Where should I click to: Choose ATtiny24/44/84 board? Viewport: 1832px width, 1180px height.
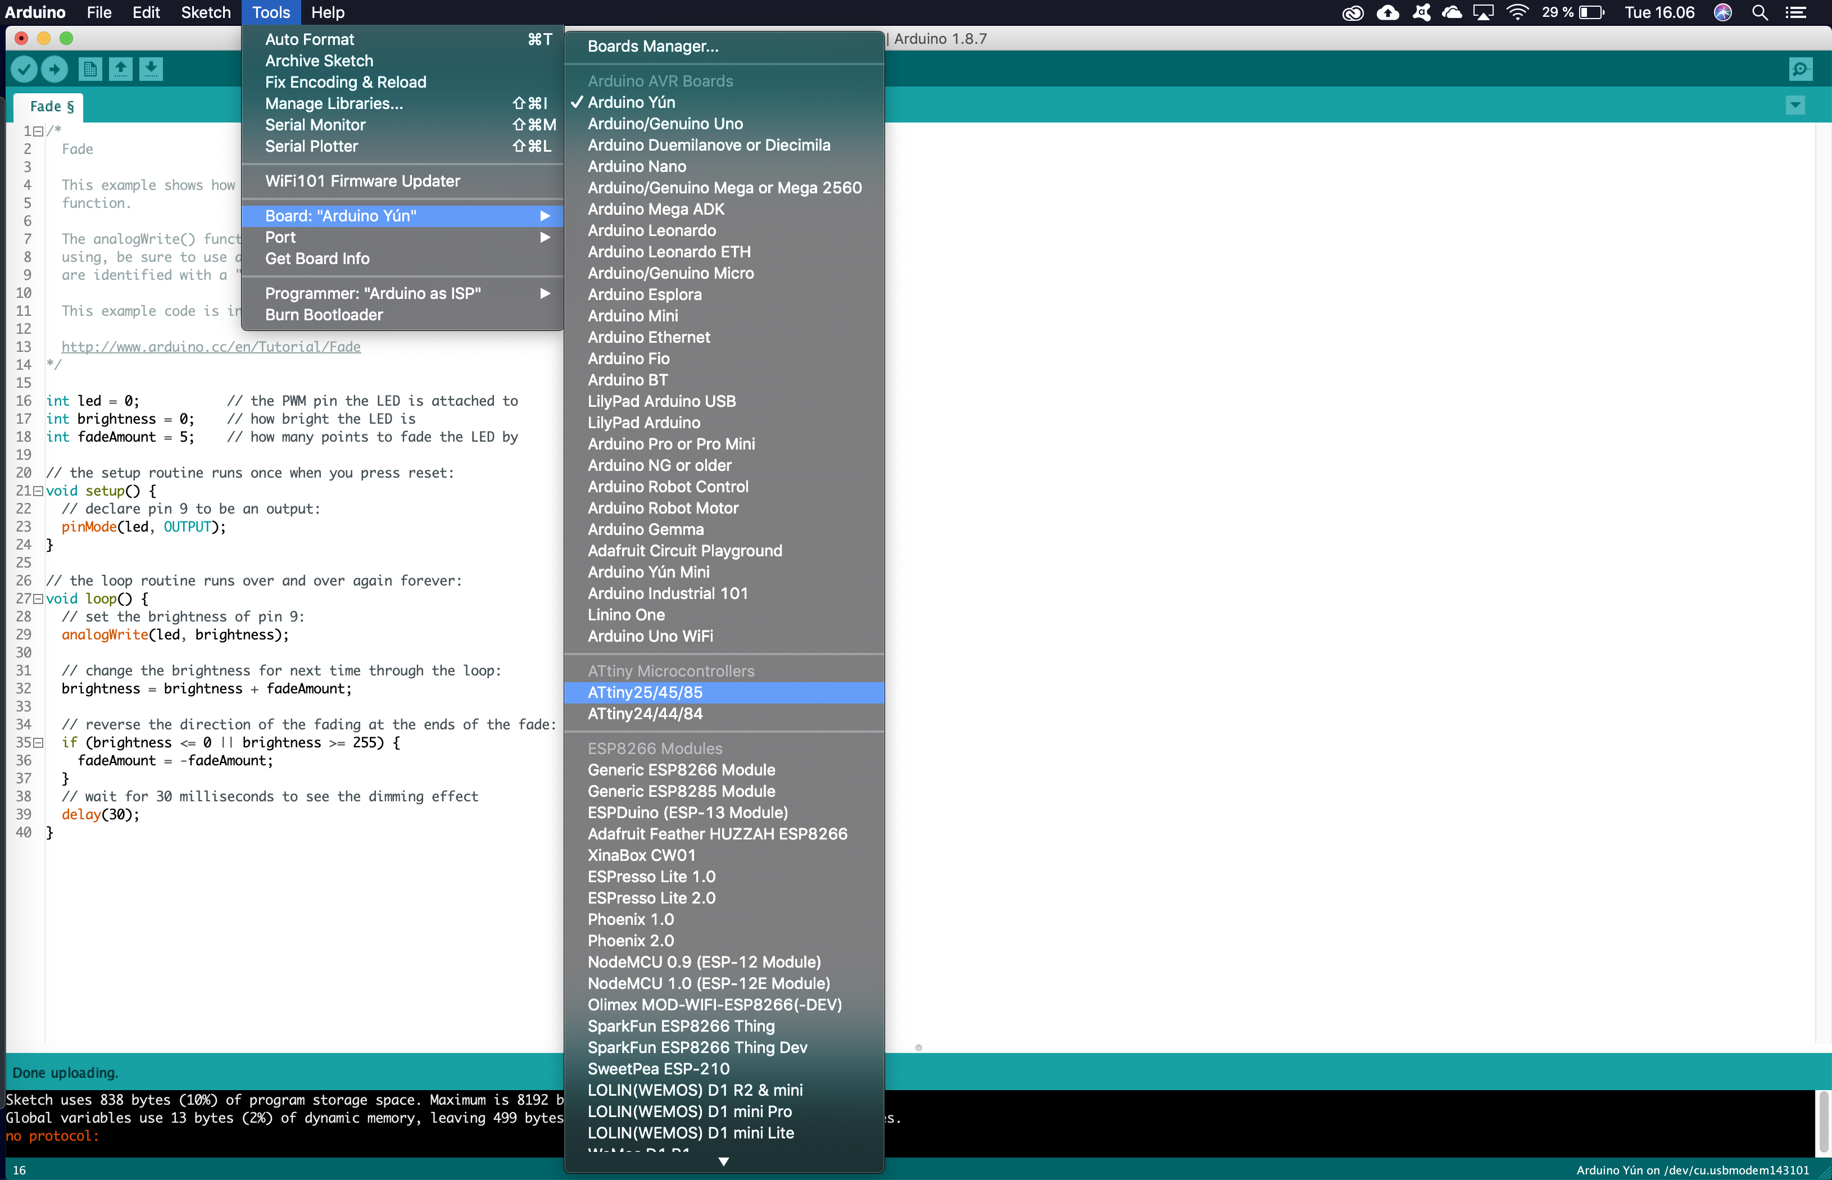tap(724, 714)
